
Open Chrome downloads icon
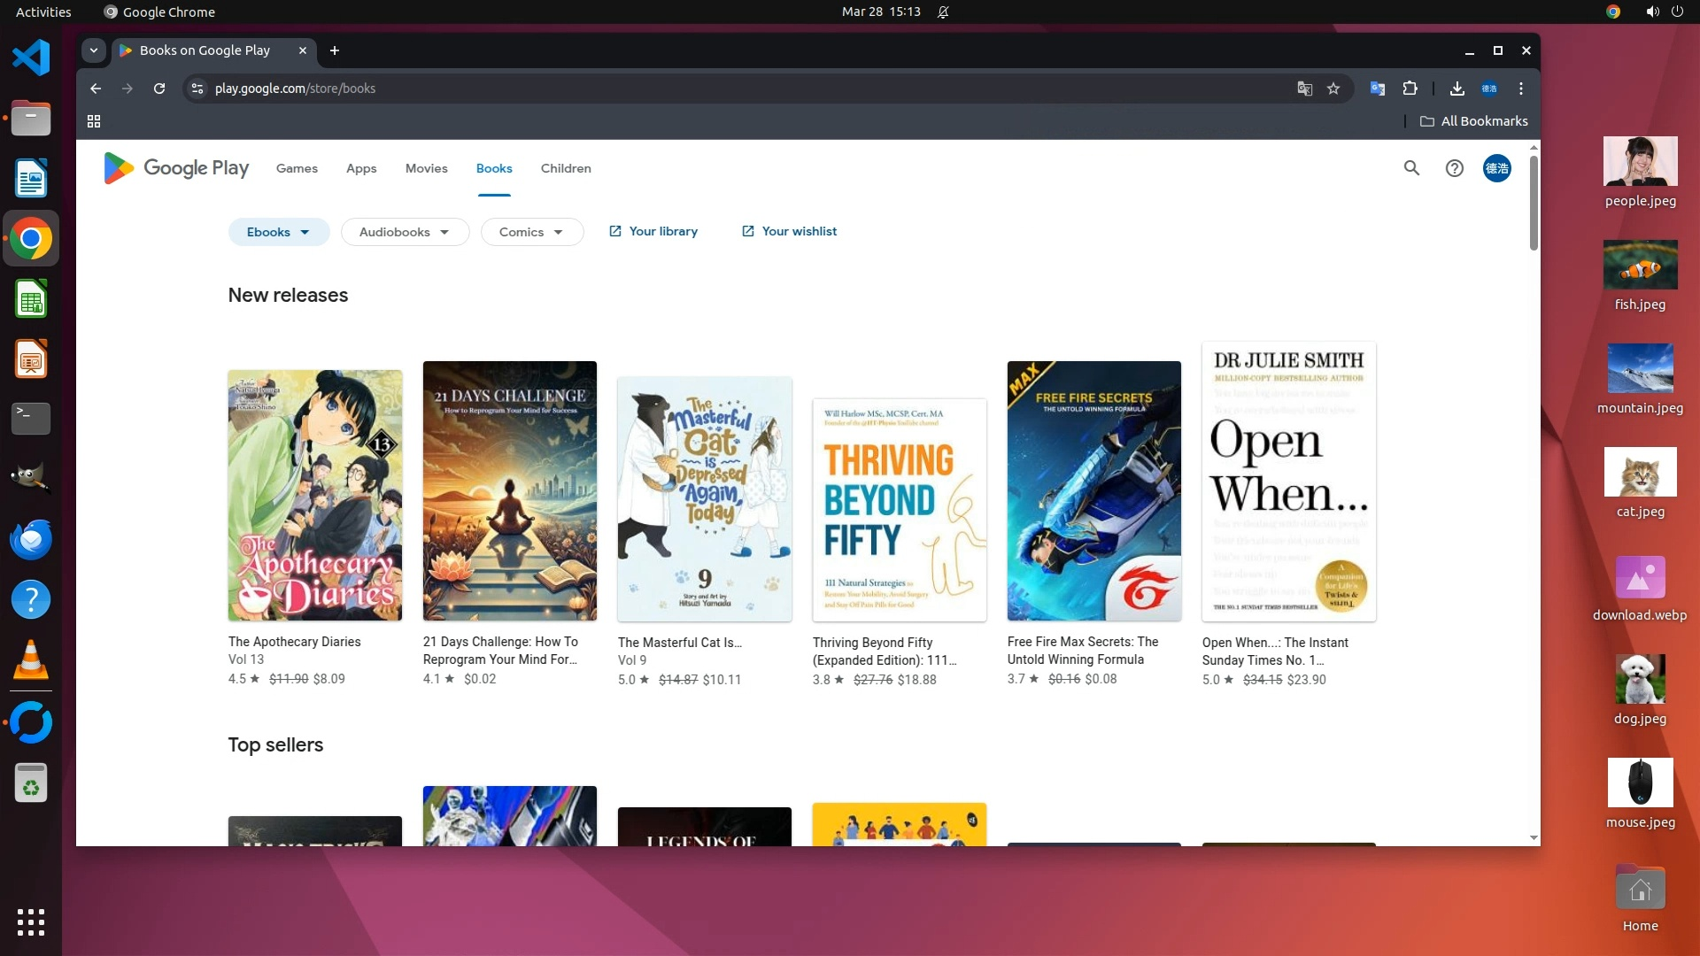pyautogui.click(x=1457, y=89)
